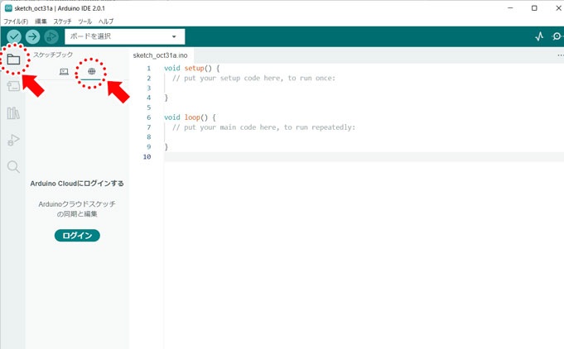This screenshot has height=349, width=564.
Task: Select the sketch_oct31a.ino editor tab
Action: [x=161, y=55]
